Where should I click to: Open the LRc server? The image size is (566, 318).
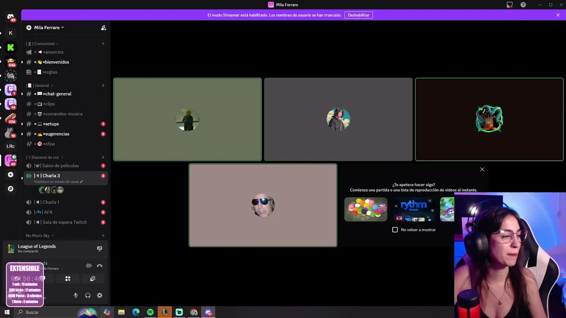tap(11, 146)
